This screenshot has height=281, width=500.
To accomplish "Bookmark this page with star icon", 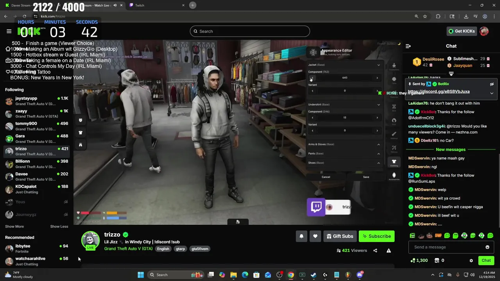I will point(425,16).
